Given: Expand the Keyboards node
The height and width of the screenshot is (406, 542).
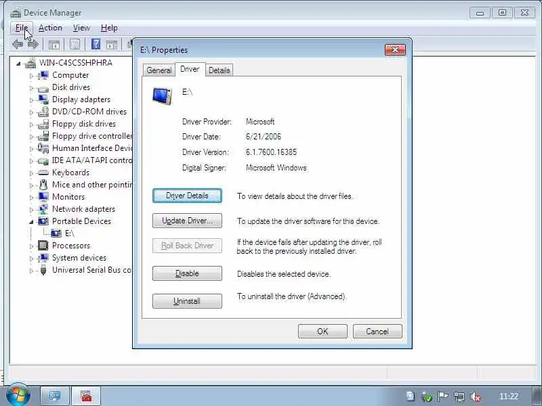Looking at the screenshot, I should pyautogui.click(x=31, y=173).
